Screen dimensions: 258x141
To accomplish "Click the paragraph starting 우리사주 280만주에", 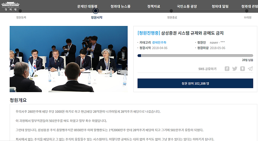I will pos(88,111).
